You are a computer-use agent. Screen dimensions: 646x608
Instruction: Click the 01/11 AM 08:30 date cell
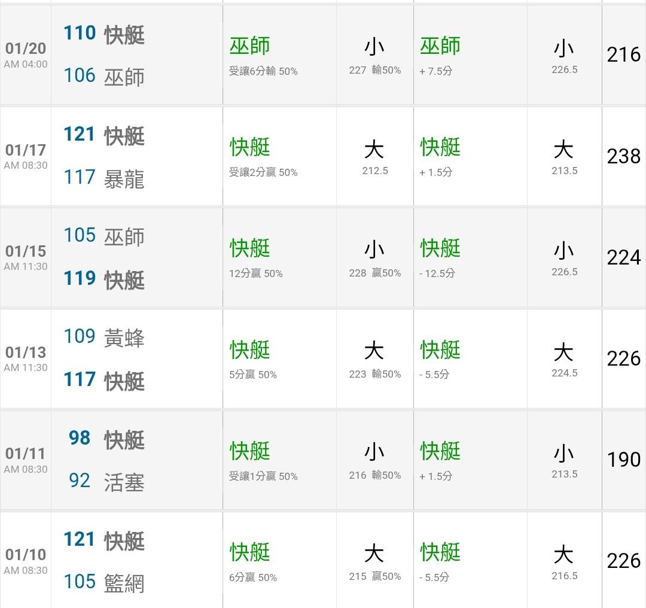(x=26, y=460)
